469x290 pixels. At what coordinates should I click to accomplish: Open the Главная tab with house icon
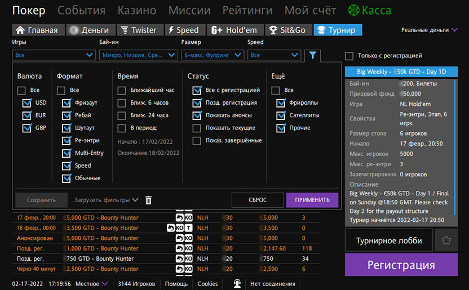click(37, 30)
